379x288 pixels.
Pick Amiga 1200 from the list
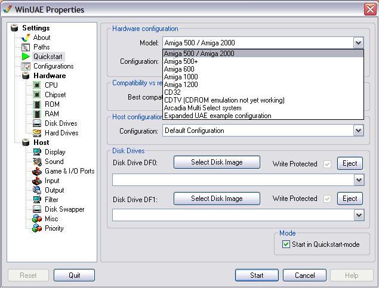(x=263, y=85)
